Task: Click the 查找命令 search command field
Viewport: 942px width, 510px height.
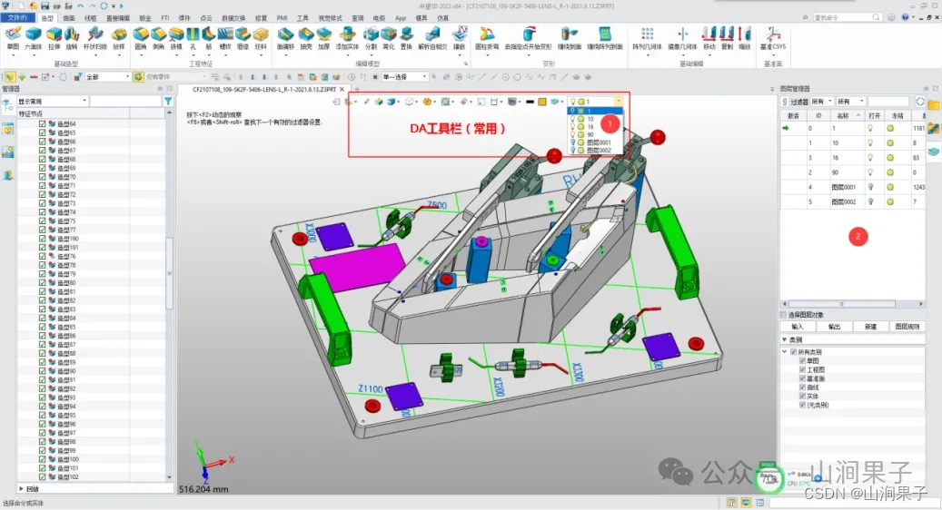Action: click(x=847, y=17)
